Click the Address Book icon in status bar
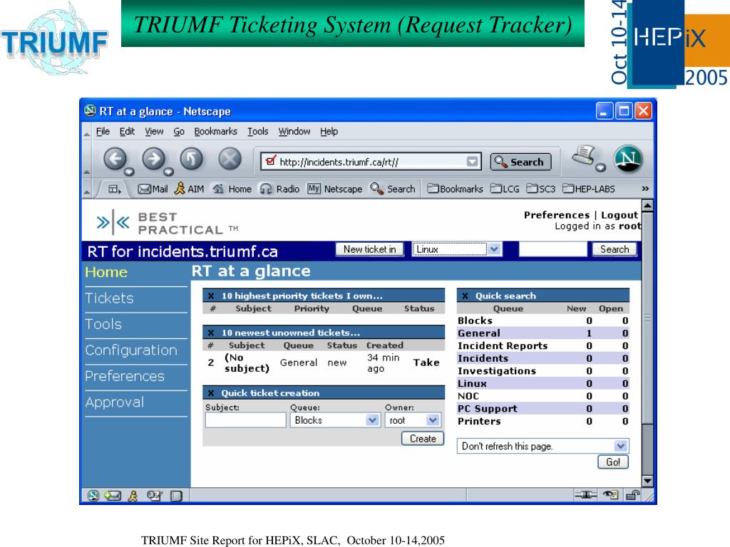 [176, 496]
